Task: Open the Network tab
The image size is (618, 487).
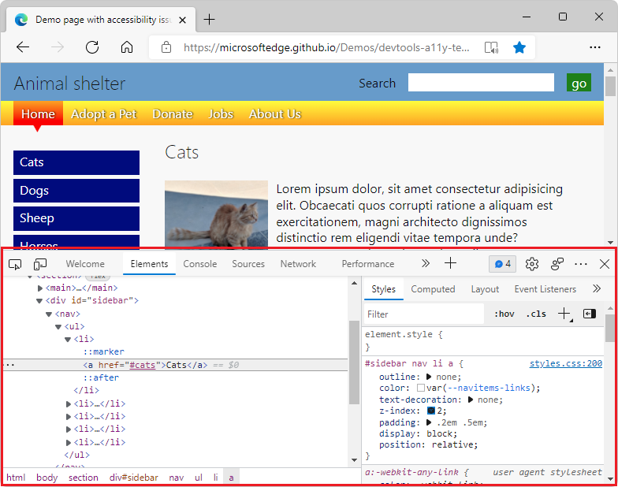Action: (x=298, y=264)
